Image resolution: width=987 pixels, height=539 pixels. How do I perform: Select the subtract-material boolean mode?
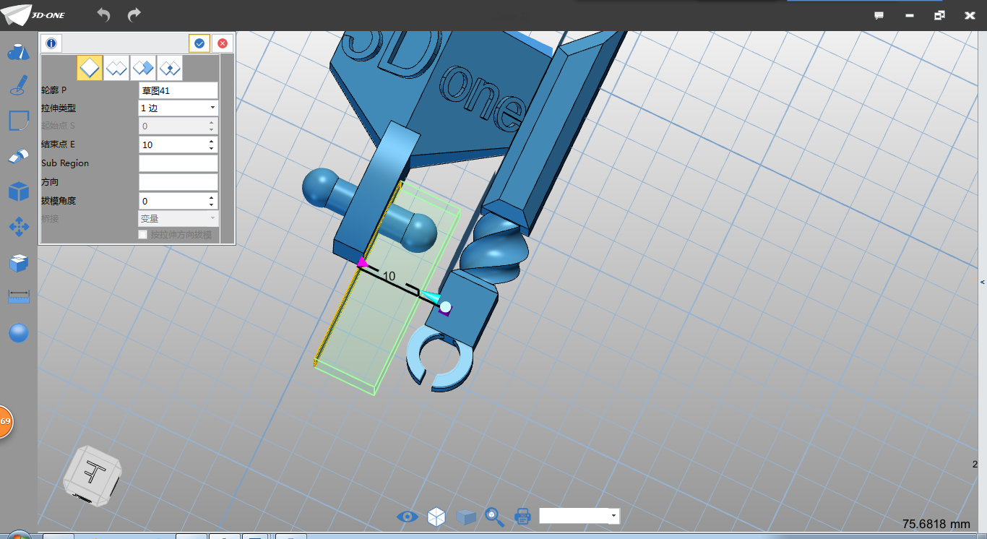tap(143, 68)
